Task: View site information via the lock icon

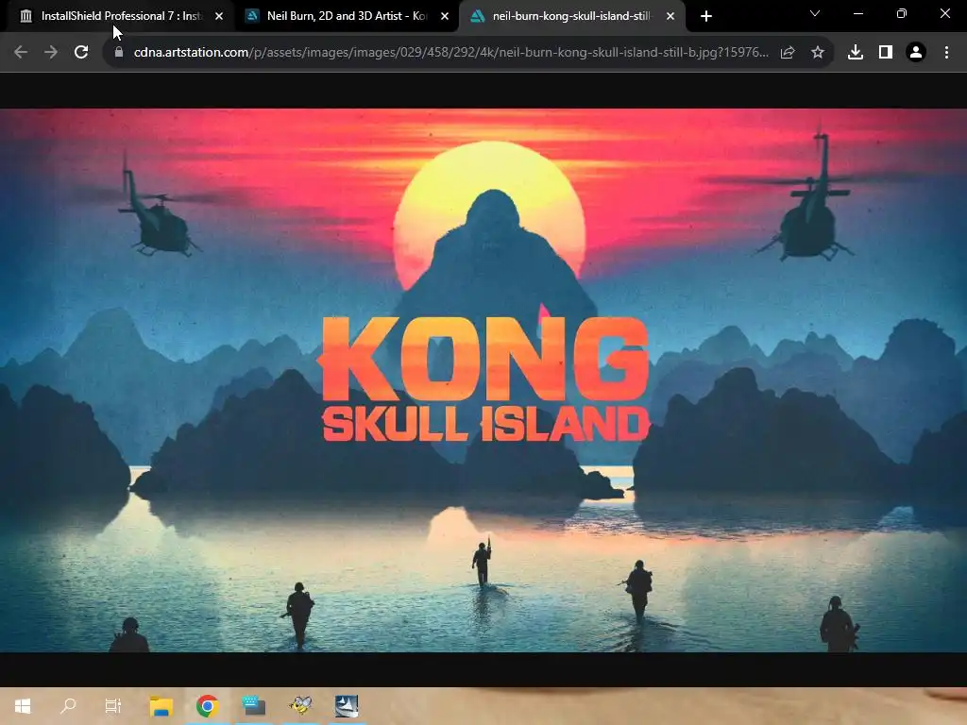Action: coord(119,53)
